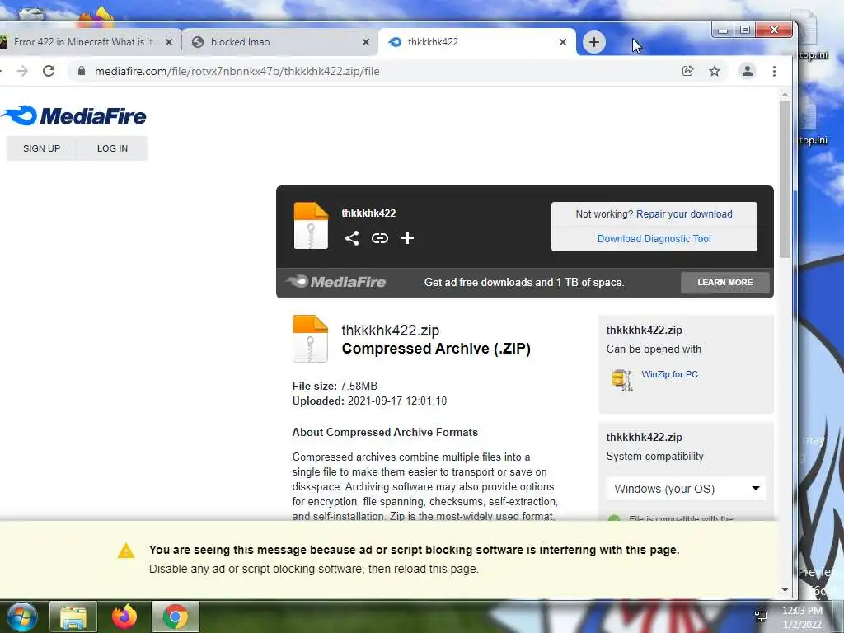The image size is (844, 633).
Task: Open the Windows Start button
Action: (21, 617)
